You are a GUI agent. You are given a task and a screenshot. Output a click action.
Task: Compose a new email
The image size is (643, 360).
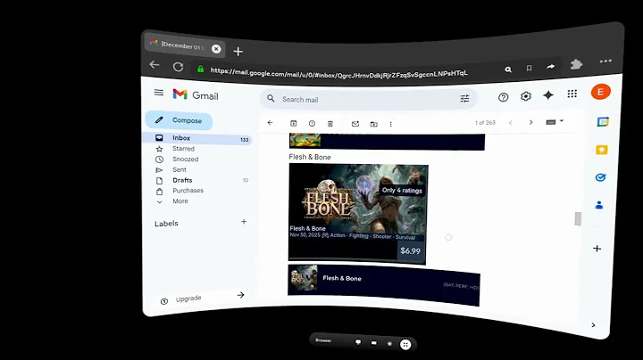179,120
